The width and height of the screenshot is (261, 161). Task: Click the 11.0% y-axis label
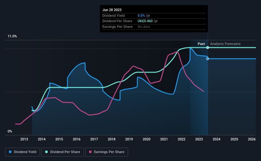coord(12,36)
